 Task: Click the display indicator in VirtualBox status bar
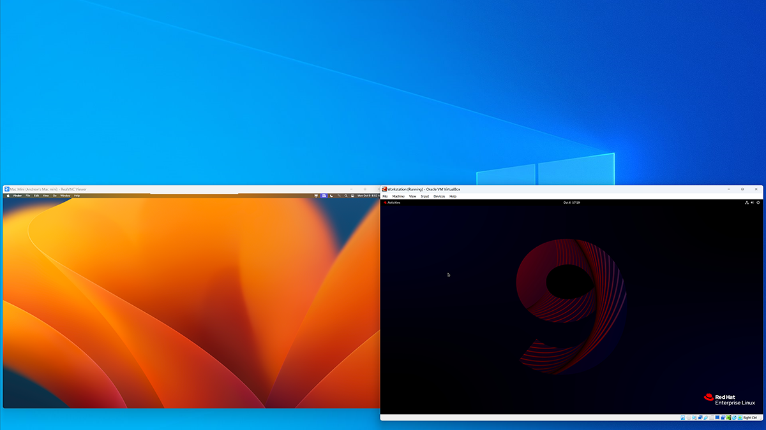tap(717, 418)
